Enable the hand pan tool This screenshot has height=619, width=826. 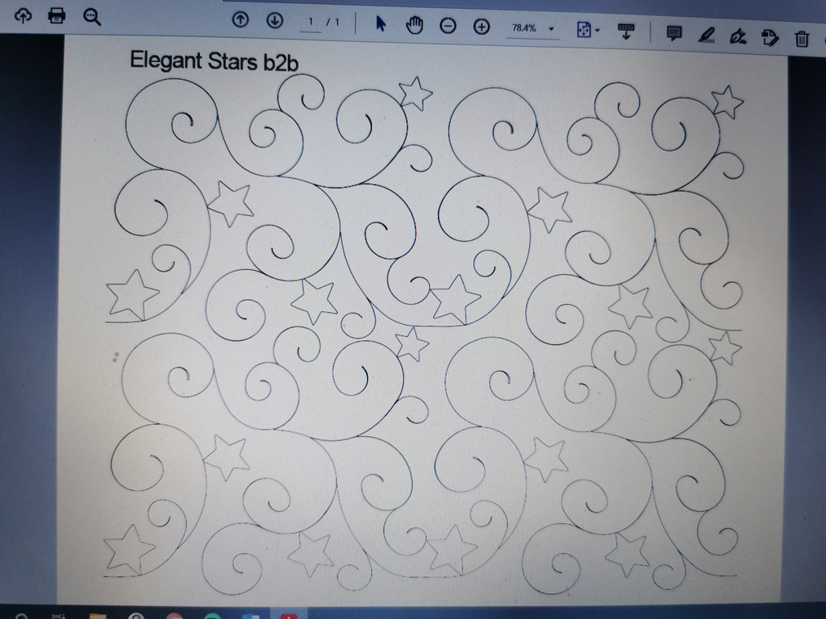point(415,25)
